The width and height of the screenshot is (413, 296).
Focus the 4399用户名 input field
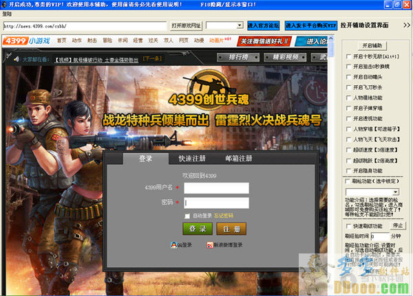click(x=217, y=188)
